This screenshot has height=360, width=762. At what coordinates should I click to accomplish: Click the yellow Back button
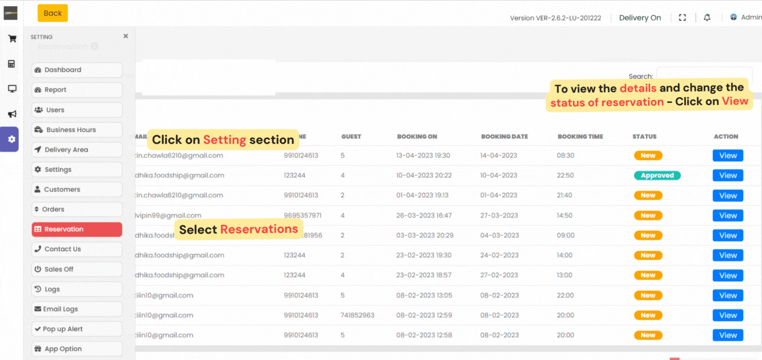(52, 13)
